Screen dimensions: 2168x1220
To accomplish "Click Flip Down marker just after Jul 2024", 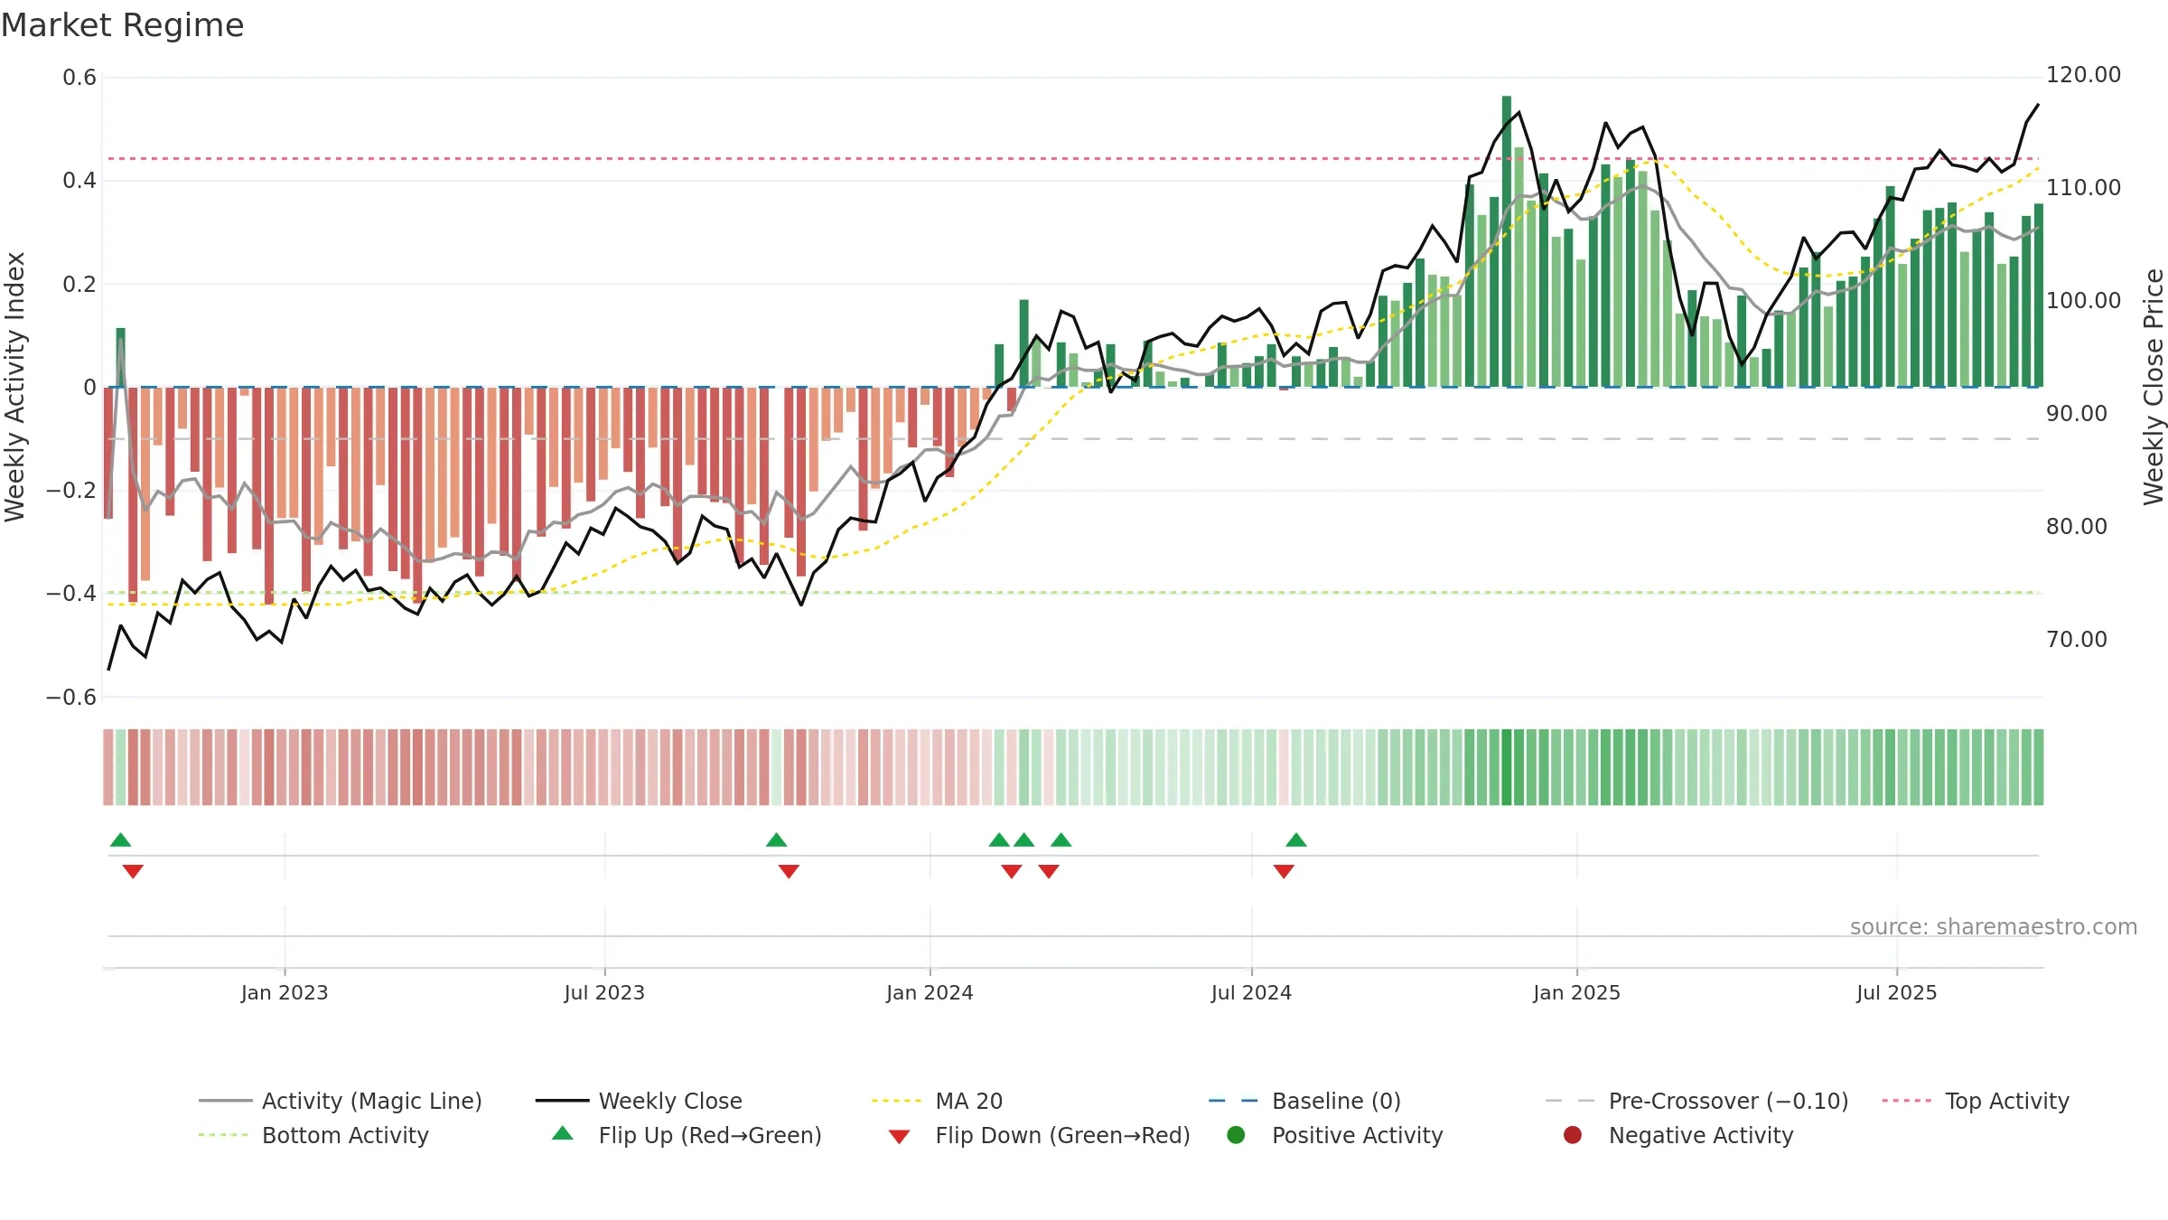I will 1284,871.
